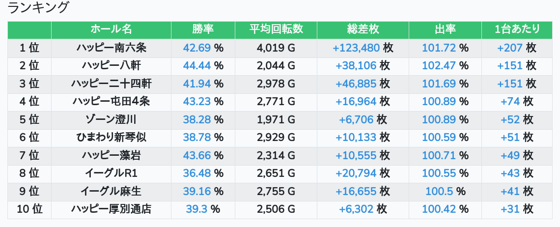This screenshot has height=227, width=560.
Task: Select the 1台あたり column header
Action: [517, 29]
